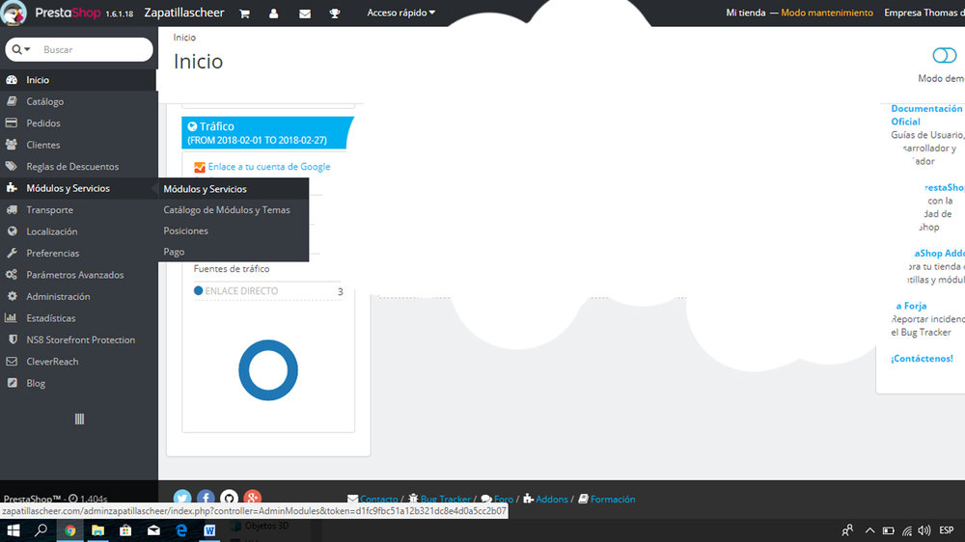Click the ¡Contáctenos! link
The width and height of the screenshot is (965, 542).
(922, 359)
